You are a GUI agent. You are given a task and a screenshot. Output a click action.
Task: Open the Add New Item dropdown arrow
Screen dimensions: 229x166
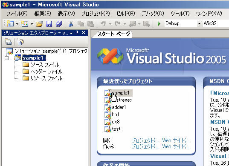point(32,24)
